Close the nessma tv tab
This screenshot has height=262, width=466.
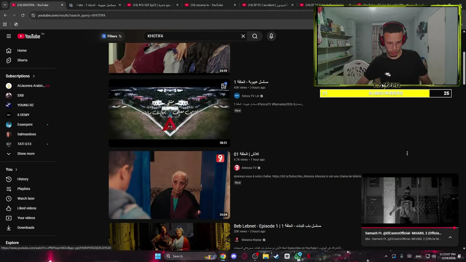(235, 5)
